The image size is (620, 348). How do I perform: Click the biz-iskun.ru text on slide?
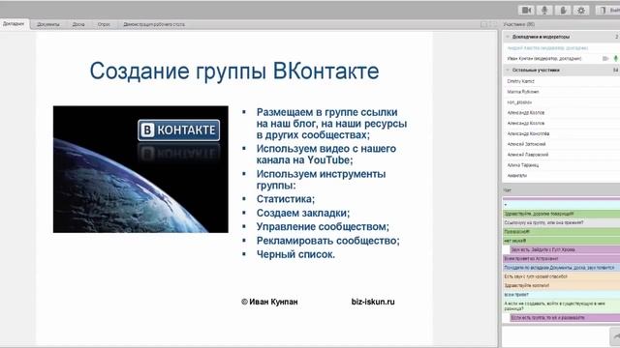(373, 302)
